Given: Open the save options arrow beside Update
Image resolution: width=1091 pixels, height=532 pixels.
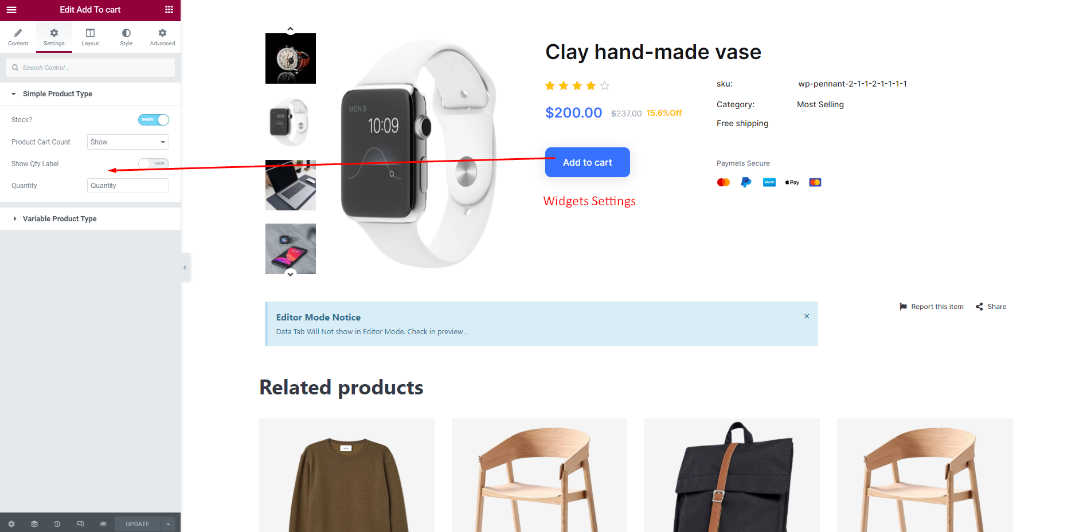Looking at the screenshot, I should 168,524.
